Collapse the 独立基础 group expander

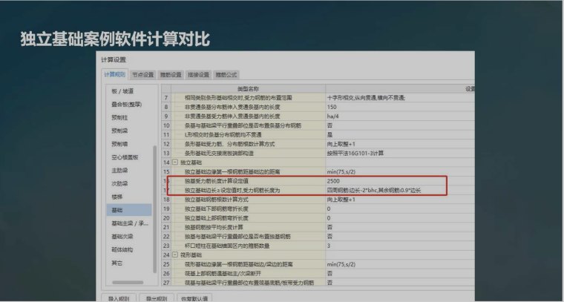(176, 163)
